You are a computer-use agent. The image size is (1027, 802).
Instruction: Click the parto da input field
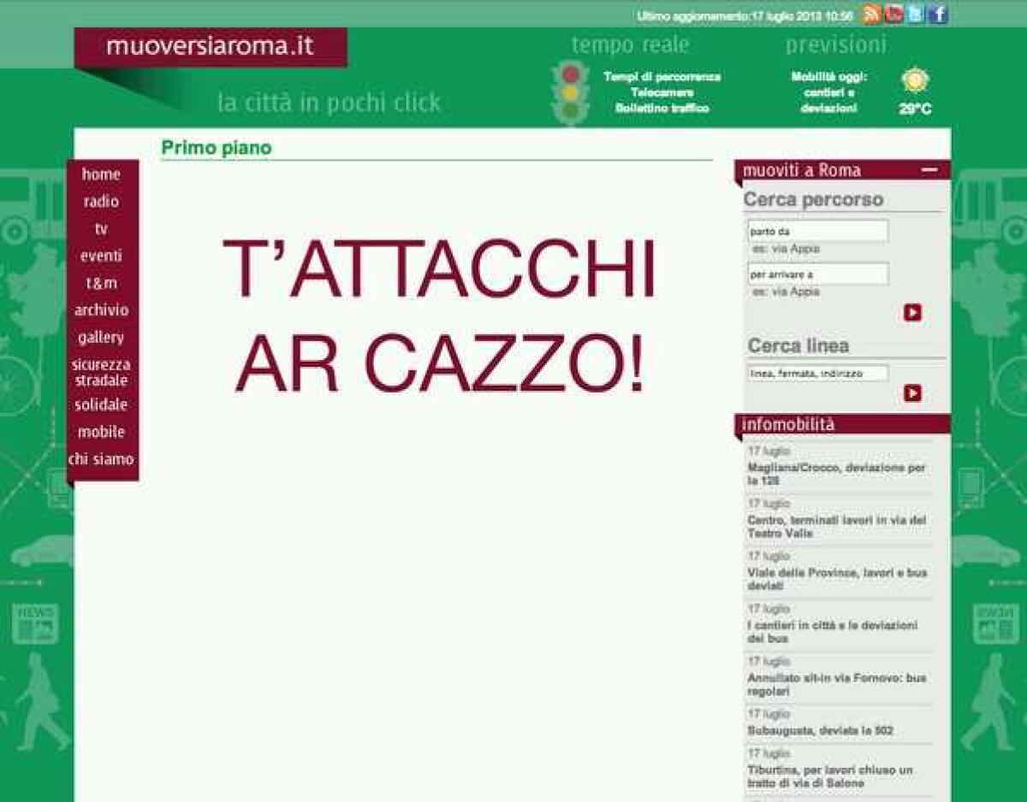(x=816, y=230)
